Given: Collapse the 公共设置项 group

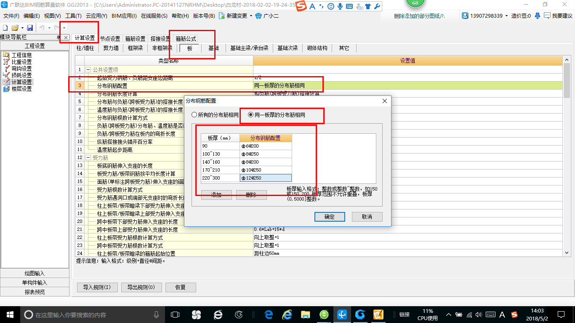Looking at the screenshot, I should point(88,69).
